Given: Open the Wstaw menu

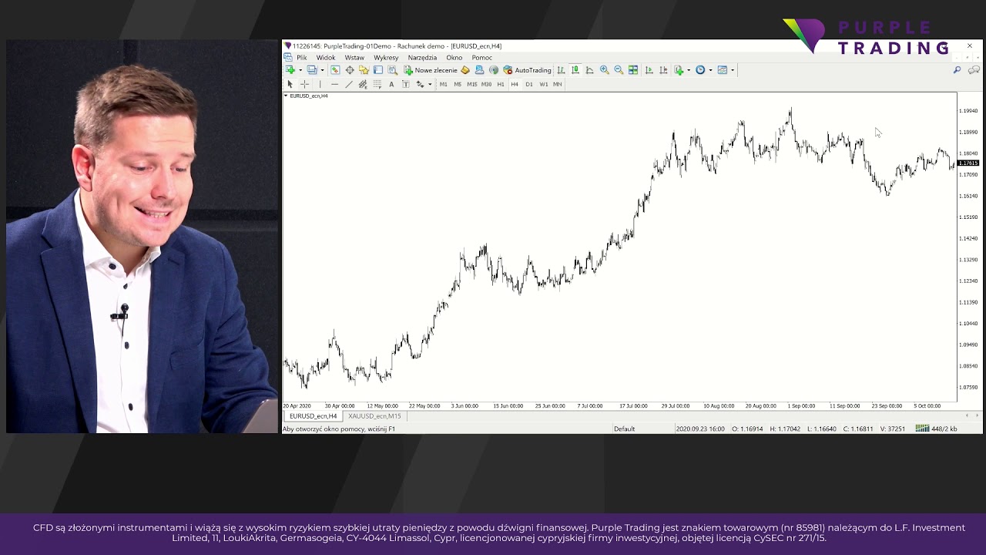Looking at the screenshot, I should (x=354, y=58).
